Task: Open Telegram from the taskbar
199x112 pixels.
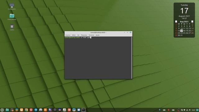Action: [x=36, y=110]
